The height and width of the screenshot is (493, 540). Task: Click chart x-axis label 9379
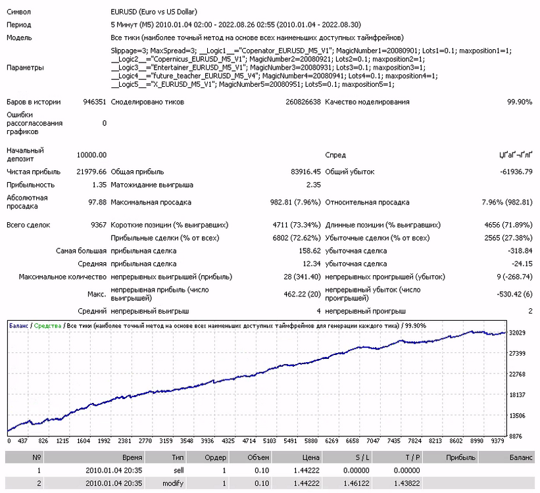point(497,441)
